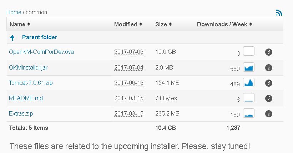Open the README.md file link

click(x=26, y=98)
